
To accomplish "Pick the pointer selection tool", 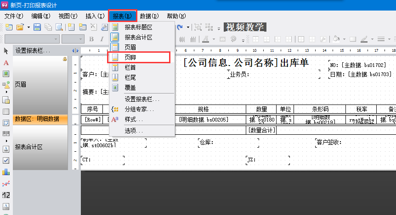I will coord(6,50).
